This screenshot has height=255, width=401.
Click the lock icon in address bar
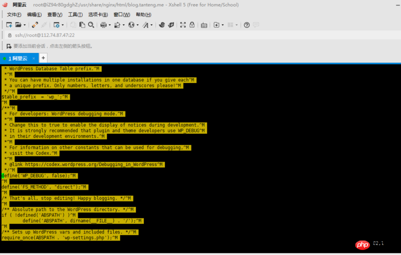click(x=10, y=35)
